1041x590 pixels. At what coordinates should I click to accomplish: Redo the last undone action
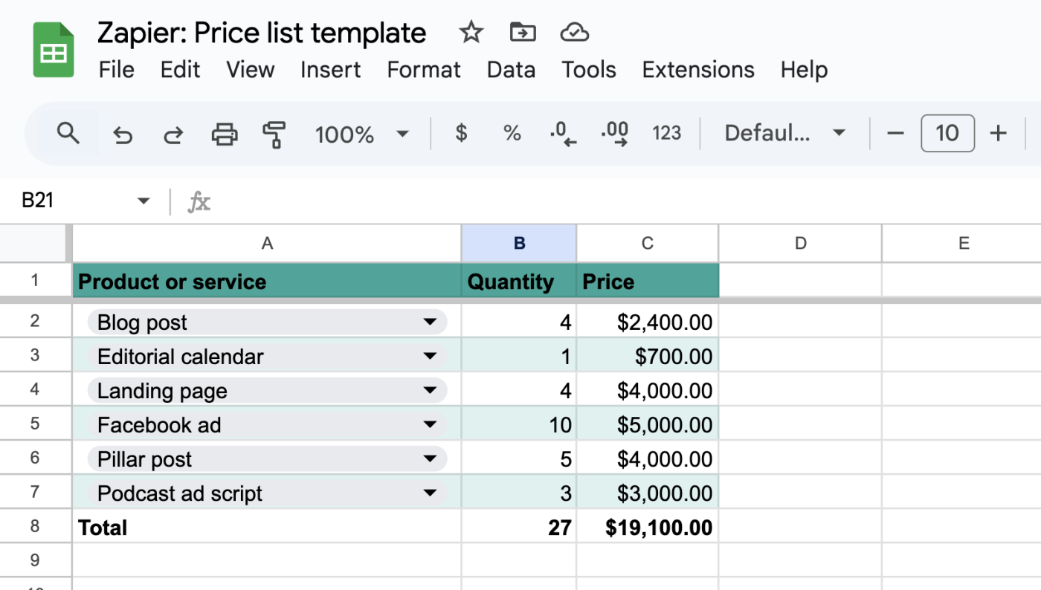point(173,134)
